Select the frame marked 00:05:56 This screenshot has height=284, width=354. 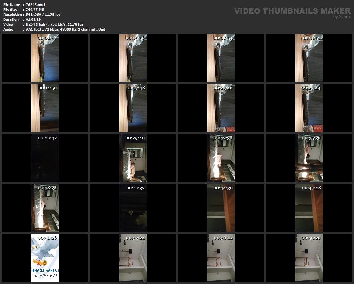click(x=133, y=58)
